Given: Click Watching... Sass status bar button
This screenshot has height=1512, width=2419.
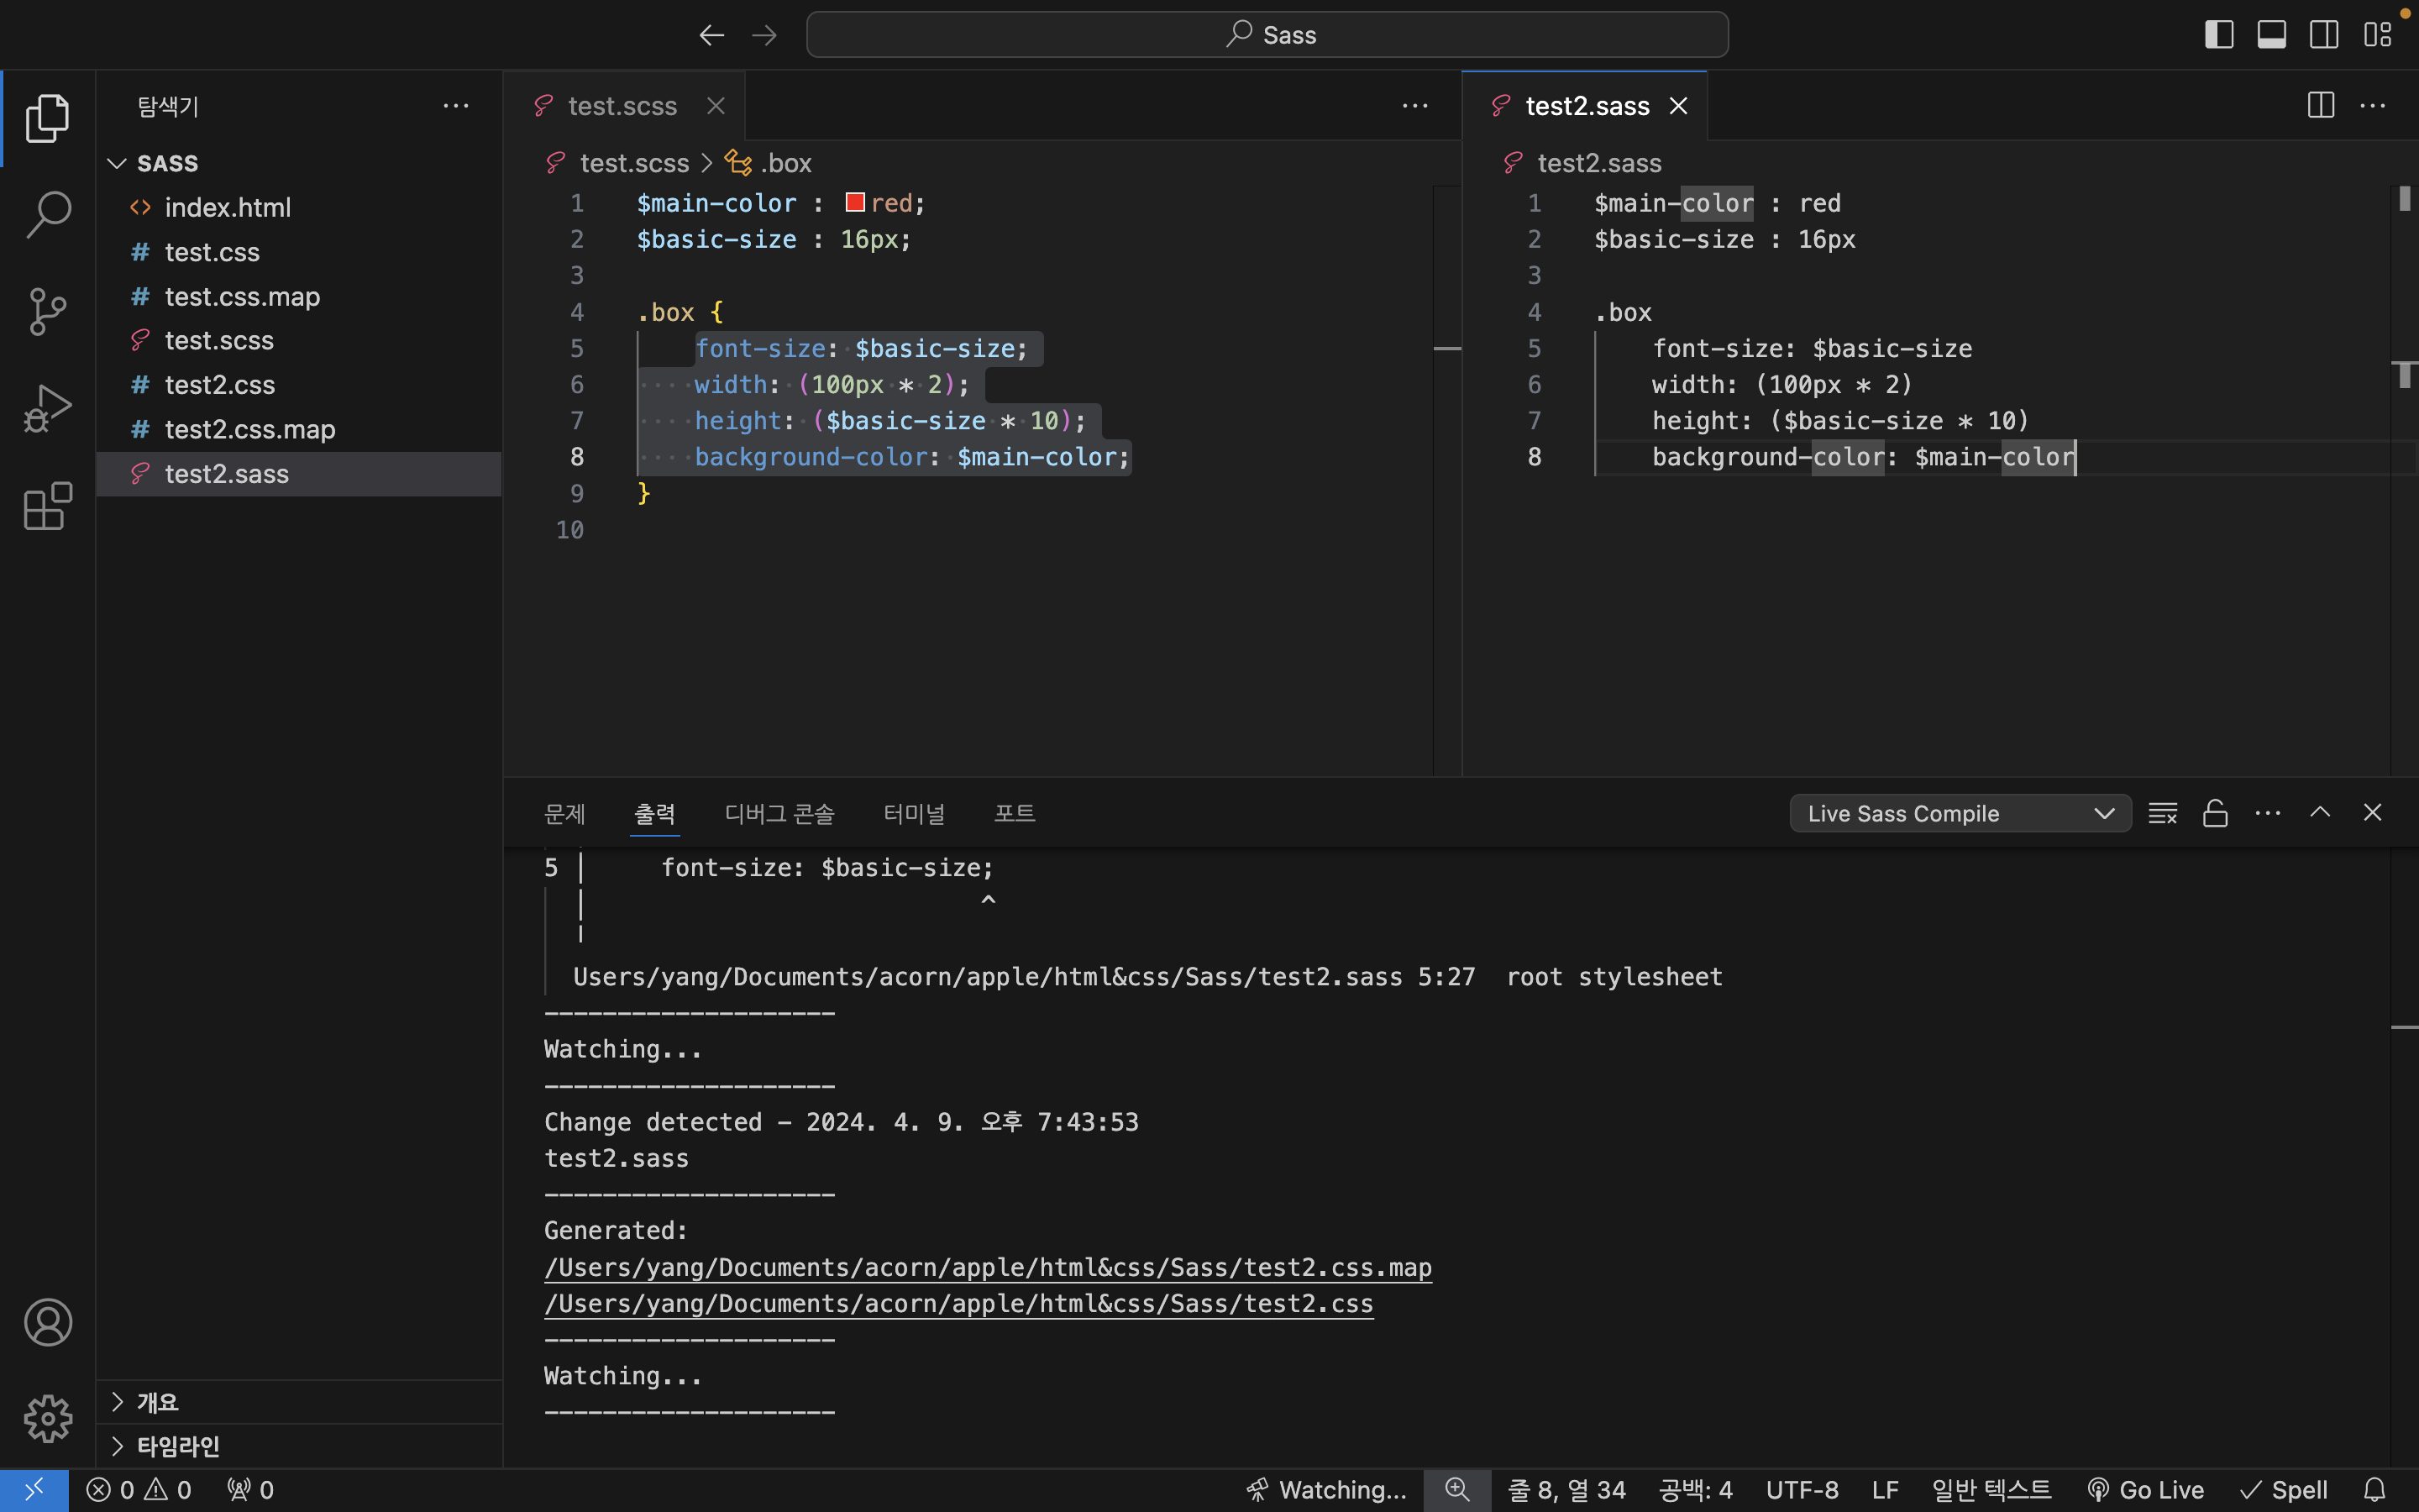Looking at the screenshot, I should 1325,1490.
